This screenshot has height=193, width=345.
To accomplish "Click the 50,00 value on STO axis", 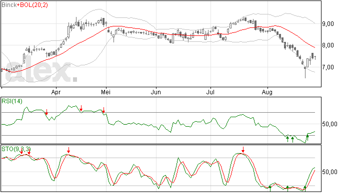I will (329, 172).
